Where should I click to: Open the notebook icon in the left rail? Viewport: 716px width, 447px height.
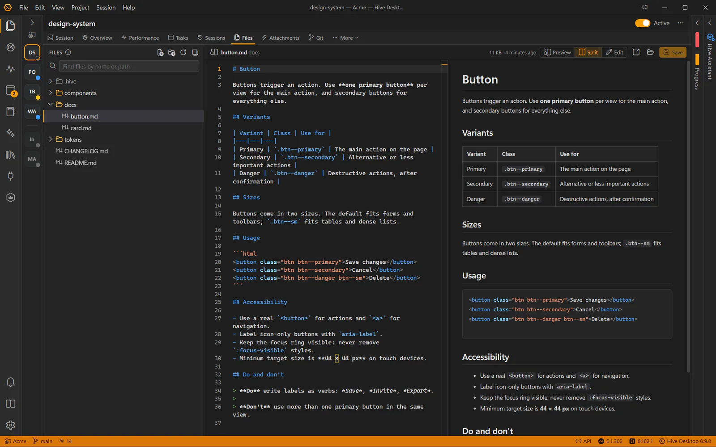(10, 112)
